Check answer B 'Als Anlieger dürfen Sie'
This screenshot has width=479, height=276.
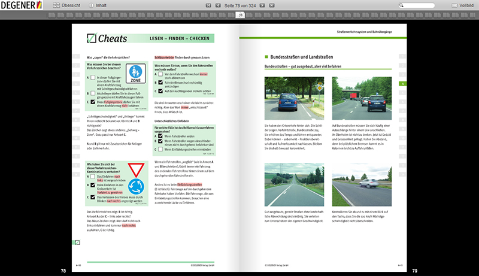coord(93,93)
